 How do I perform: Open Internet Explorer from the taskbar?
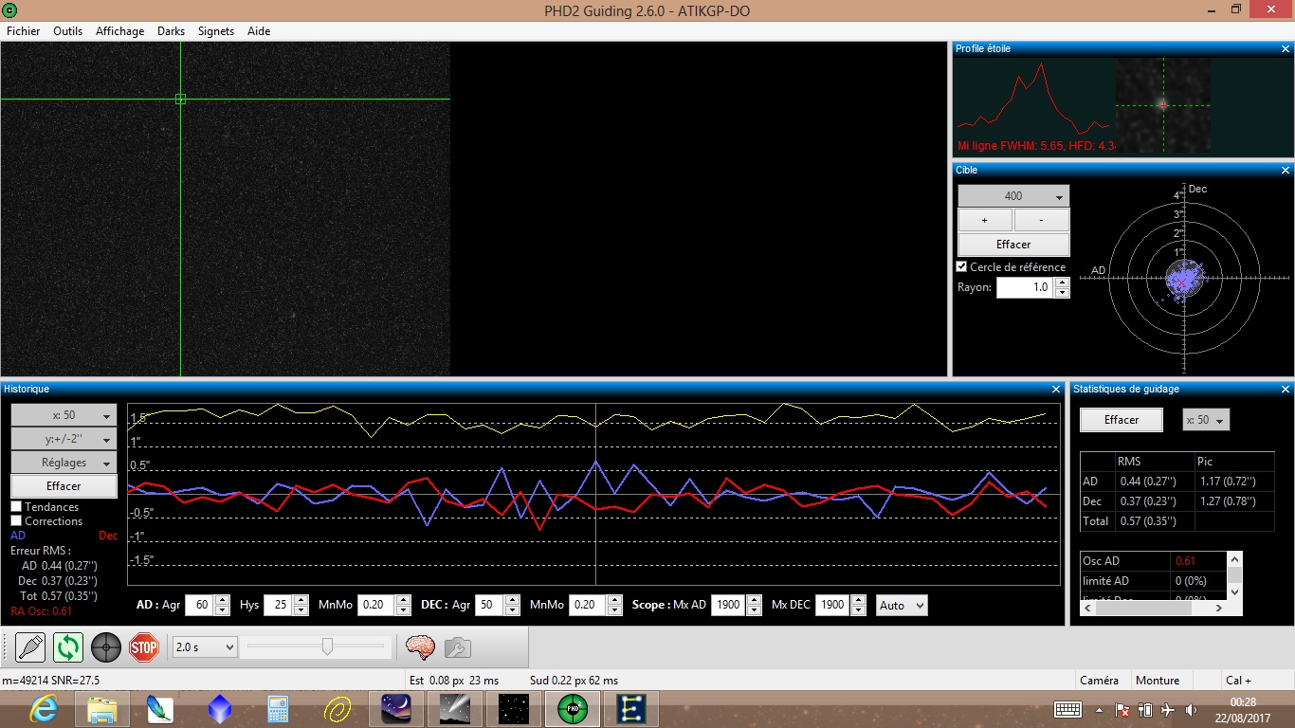46,709
